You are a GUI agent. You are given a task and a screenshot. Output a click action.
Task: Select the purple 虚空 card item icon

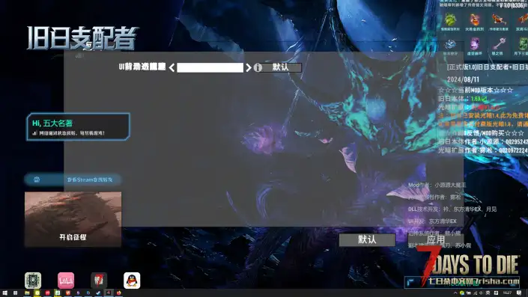click(x=475, y=44)
